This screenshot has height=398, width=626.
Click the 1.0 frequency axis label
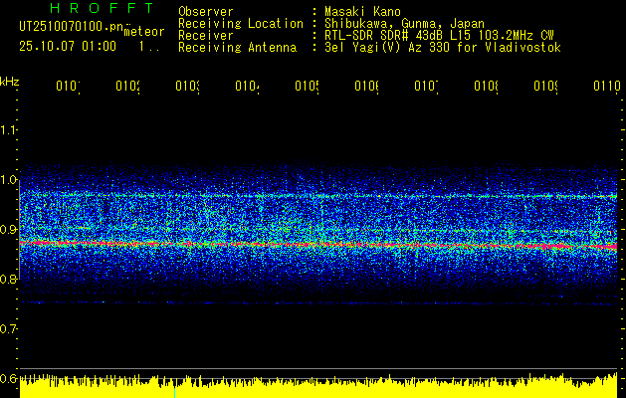click(8, 180)
